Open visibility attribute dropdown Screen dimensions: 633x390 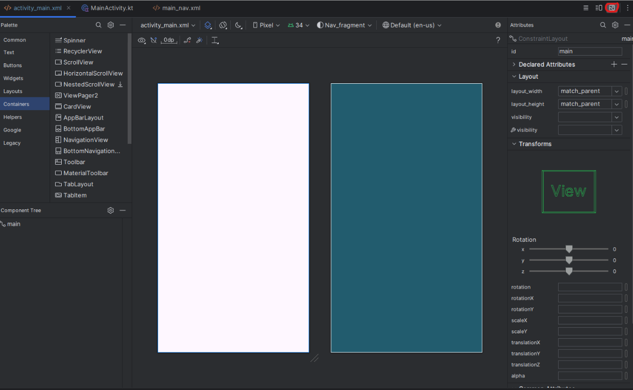616,117
